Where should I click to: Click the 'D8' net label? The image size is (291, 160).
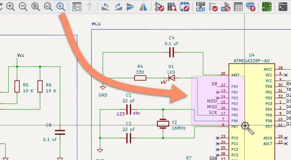click(214, 84)
